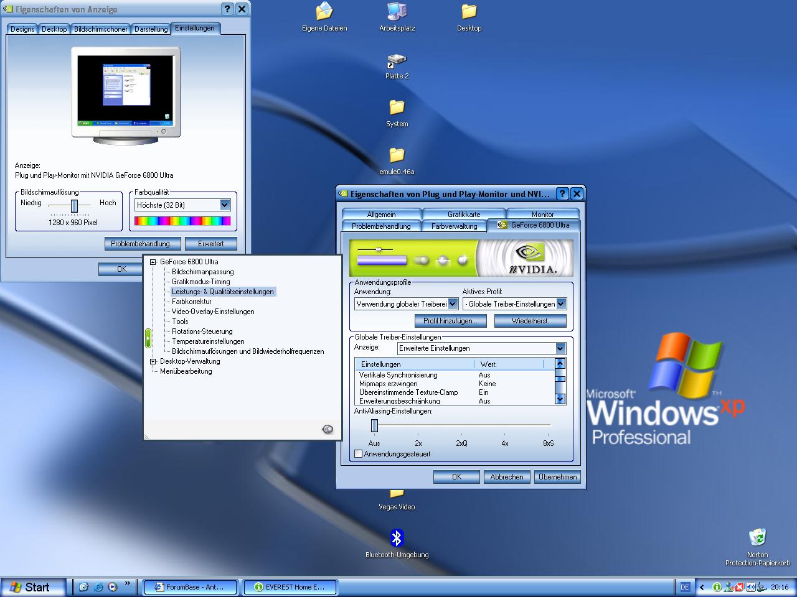Expand the Desktop-Verwaltung tree node

(153, 361)
